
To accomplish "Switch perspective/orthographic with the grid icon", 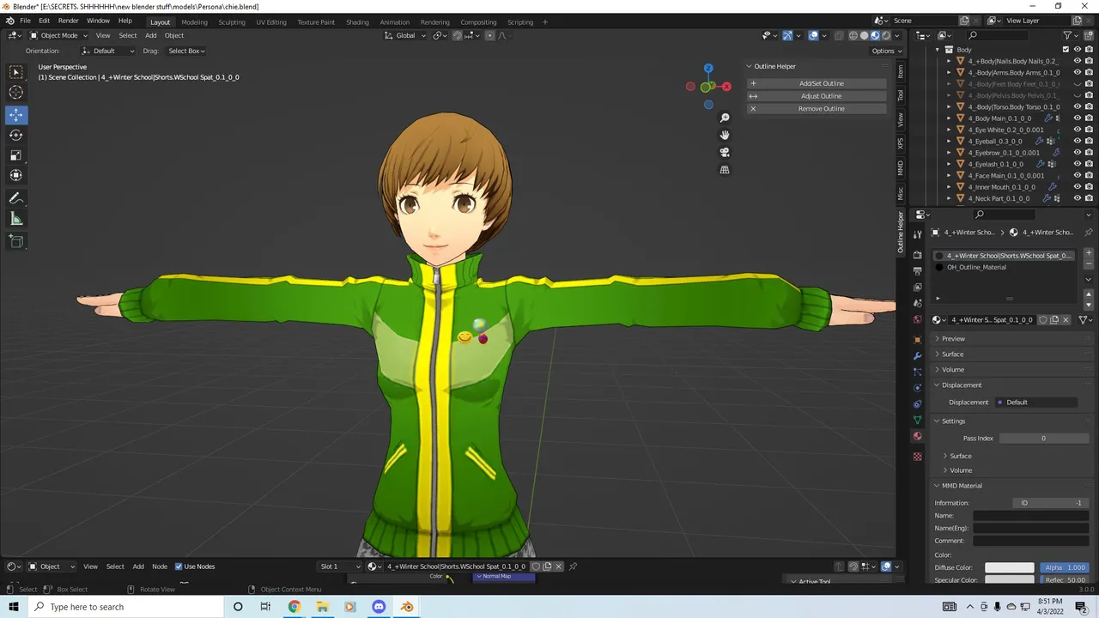I will click(725, 170).
